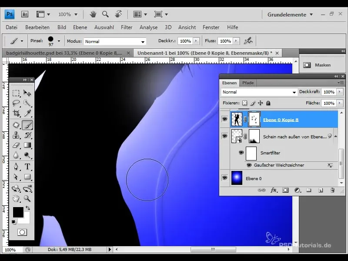The image size is (348, 261).
Task: Open the Fluss flow slider popup
Action: pyautogui.click(x=236, y=41)
